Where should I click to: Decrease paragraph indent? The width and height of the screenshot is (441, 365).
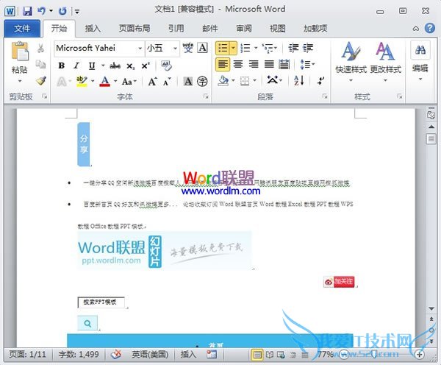click(x=293, y=48)
